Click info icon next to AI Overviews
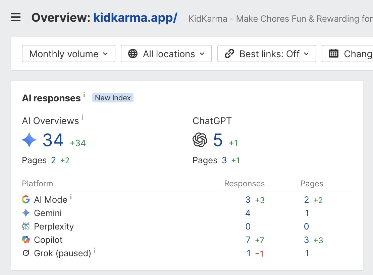This screenshot has height=275, width=373. pos(82,117)
